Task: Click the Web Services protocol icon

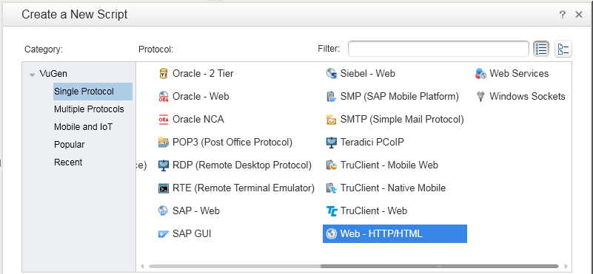Action: point(480,74)
